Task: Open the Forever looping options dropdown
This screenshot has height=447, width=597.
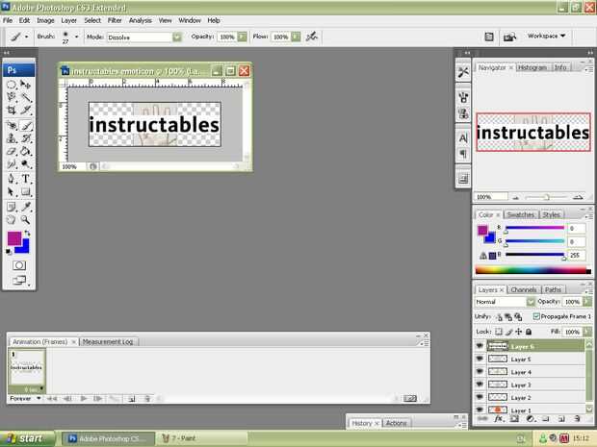Action: click(25, 398)
